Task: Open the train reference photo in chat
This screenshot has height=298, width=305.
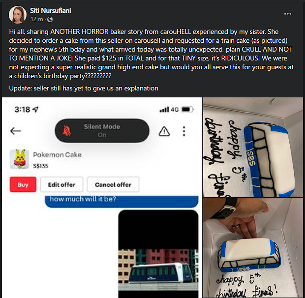Action: click(158, 254)
